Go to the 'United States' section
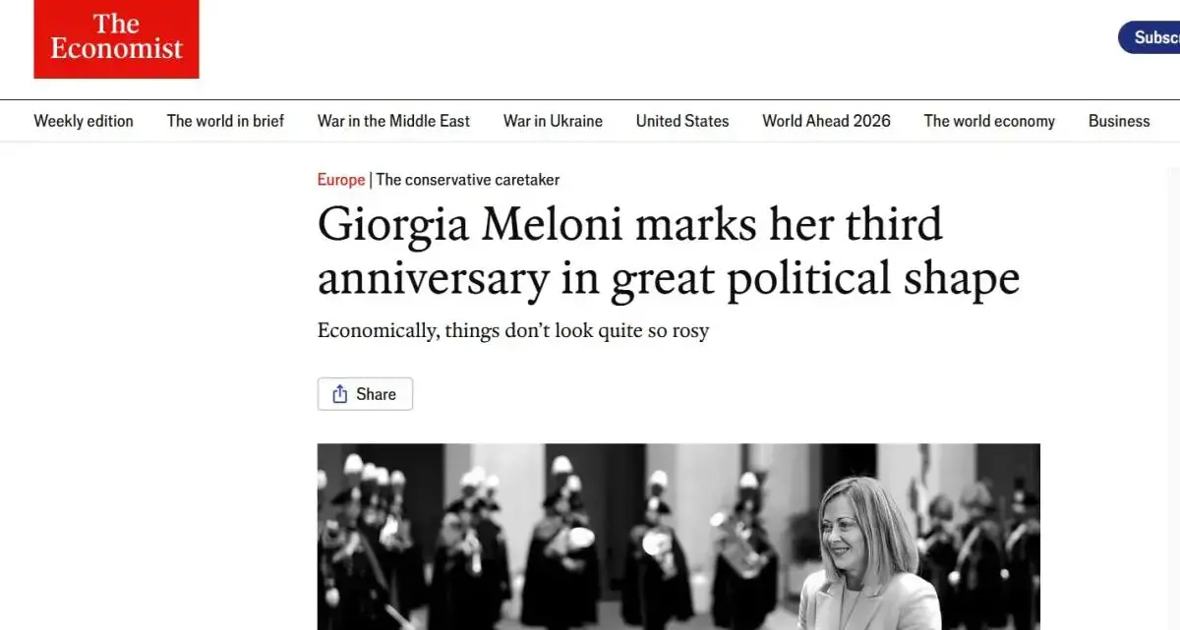1180x630 pixels. pyautogui.click(x=681, y=120)
